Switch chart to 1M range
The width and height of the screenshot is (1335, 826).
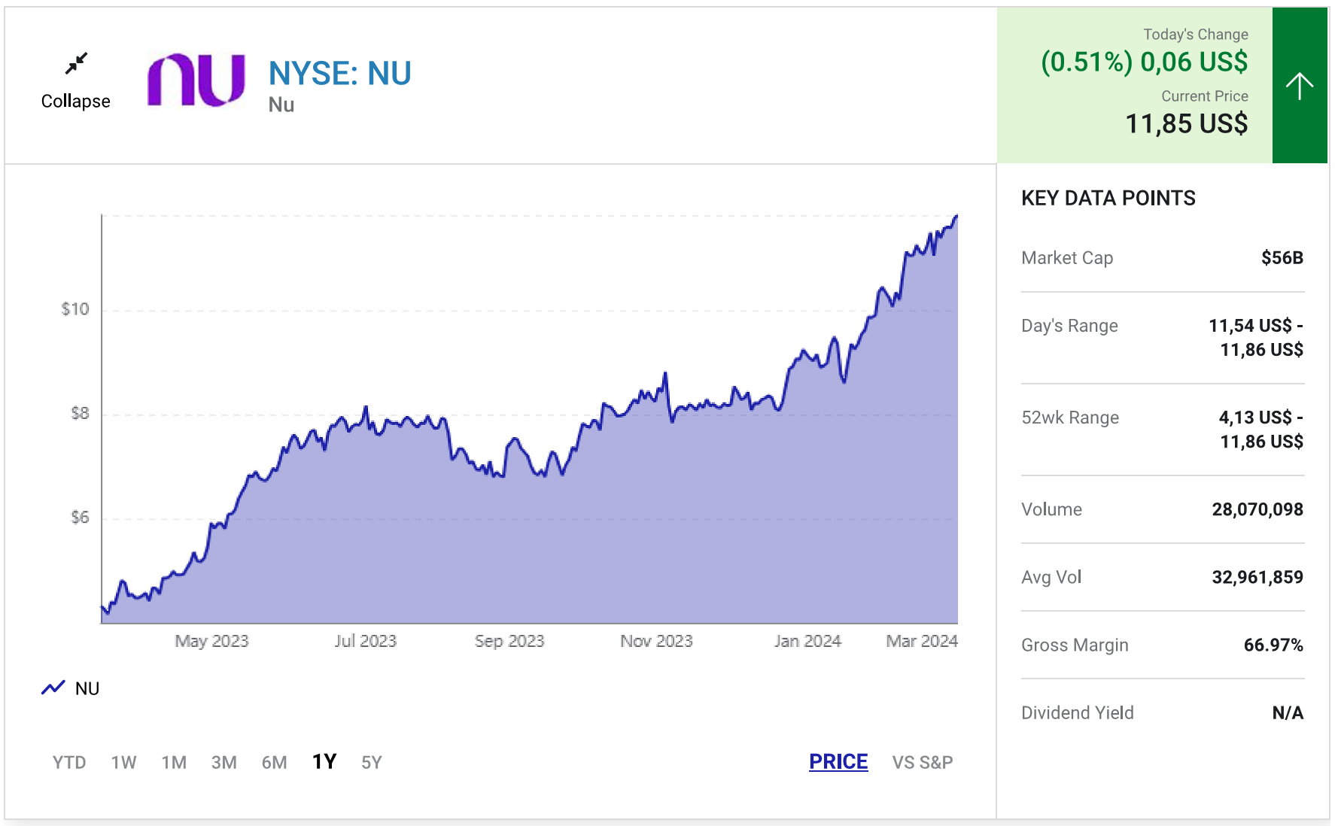pos(174,762)
